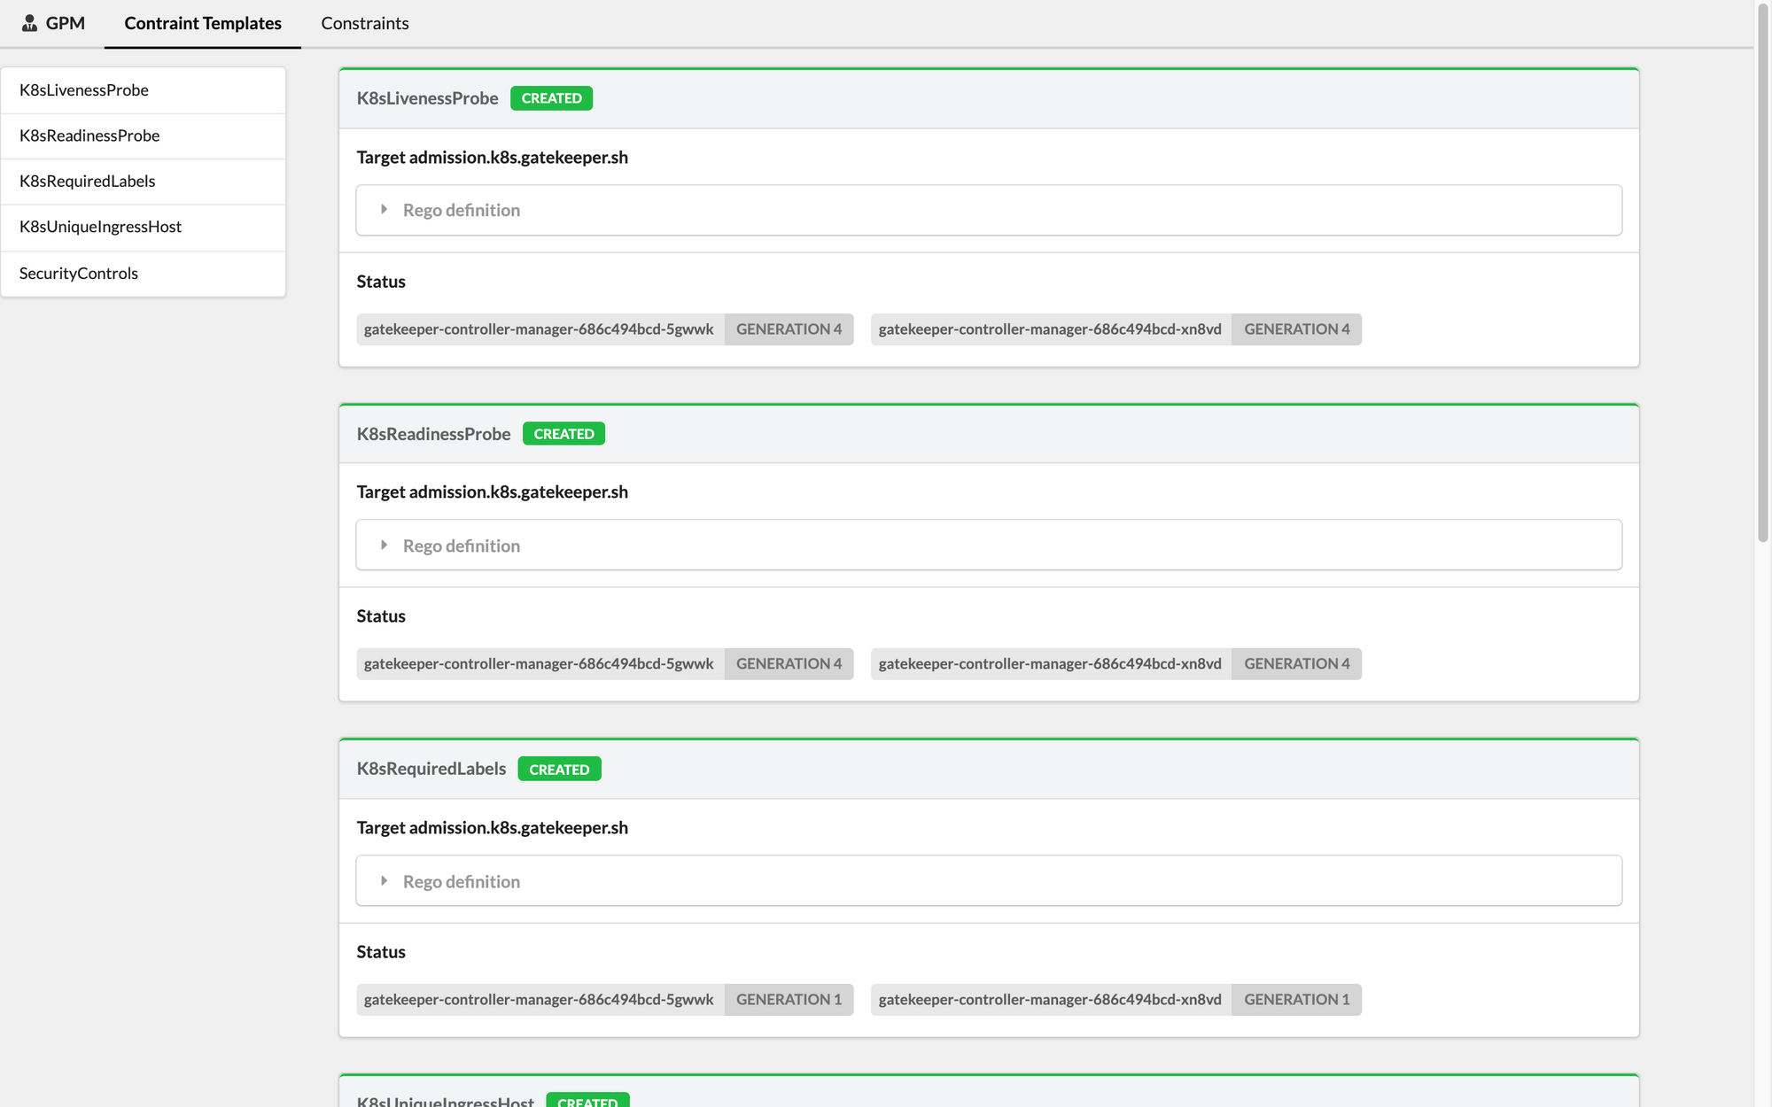
Task: Jump to K8sRequiredLabels from the sidebar
Action: (x=87, y=181)
